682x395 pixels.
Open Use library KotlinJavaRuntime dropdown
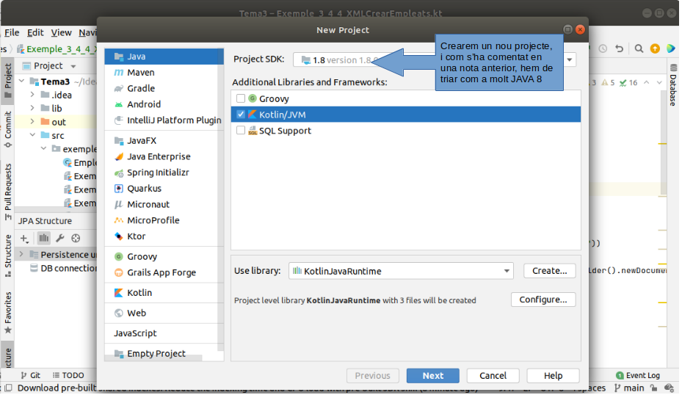point(401,272)
